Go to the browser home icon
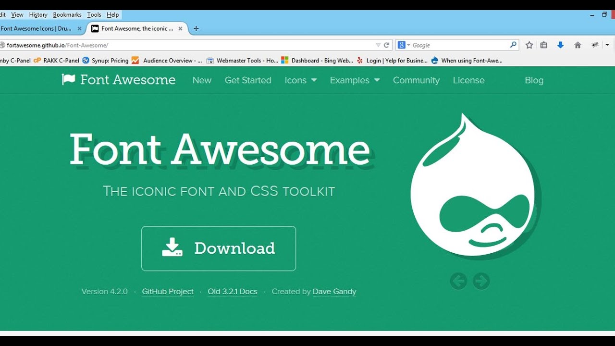615x346 pixels. point(578,45)
